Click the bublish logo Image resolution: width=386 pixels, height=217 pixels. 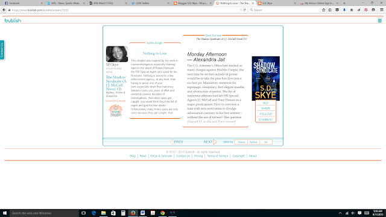pos(13,20)
